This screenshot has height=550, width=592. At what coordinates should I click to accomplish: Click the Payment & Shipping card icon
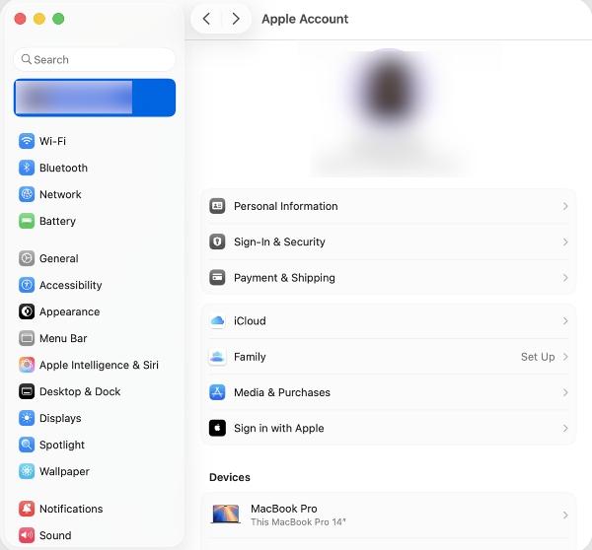coord(217,278)
